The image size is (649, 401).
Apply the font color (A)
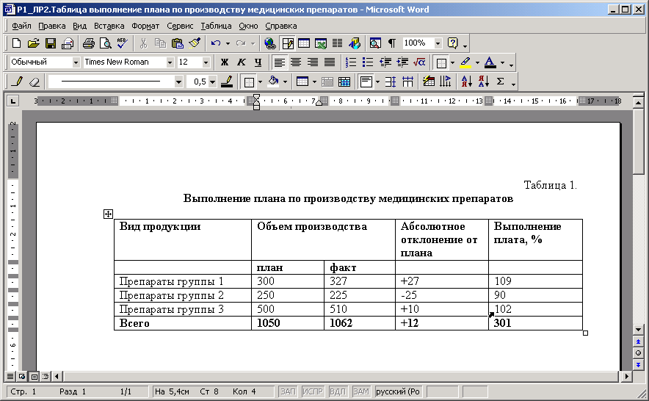(490, 62)
